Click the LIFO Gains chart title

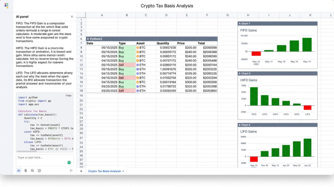(x=249, y=132)
